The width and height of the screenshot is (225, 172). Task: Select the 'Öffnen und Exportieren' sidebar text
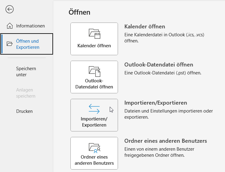28,44
